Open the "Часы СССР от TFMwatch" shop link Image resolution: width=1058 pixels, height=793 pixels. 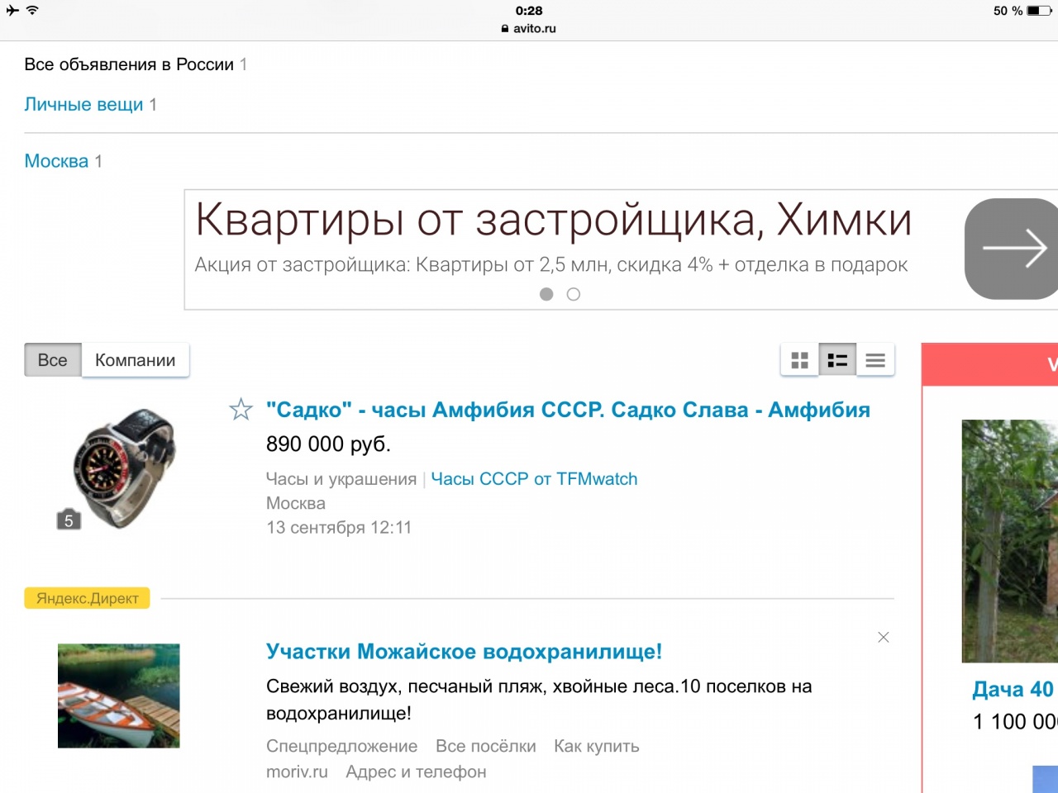tap(534, 479)
